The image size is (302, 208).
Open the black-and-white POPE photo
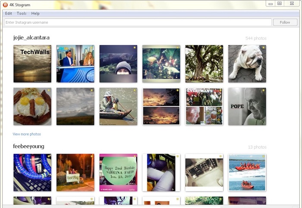[x=247, y=107]
